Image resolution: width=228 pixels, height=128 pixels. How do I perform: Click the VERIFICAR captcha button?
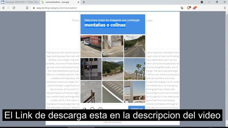(136, 108)
